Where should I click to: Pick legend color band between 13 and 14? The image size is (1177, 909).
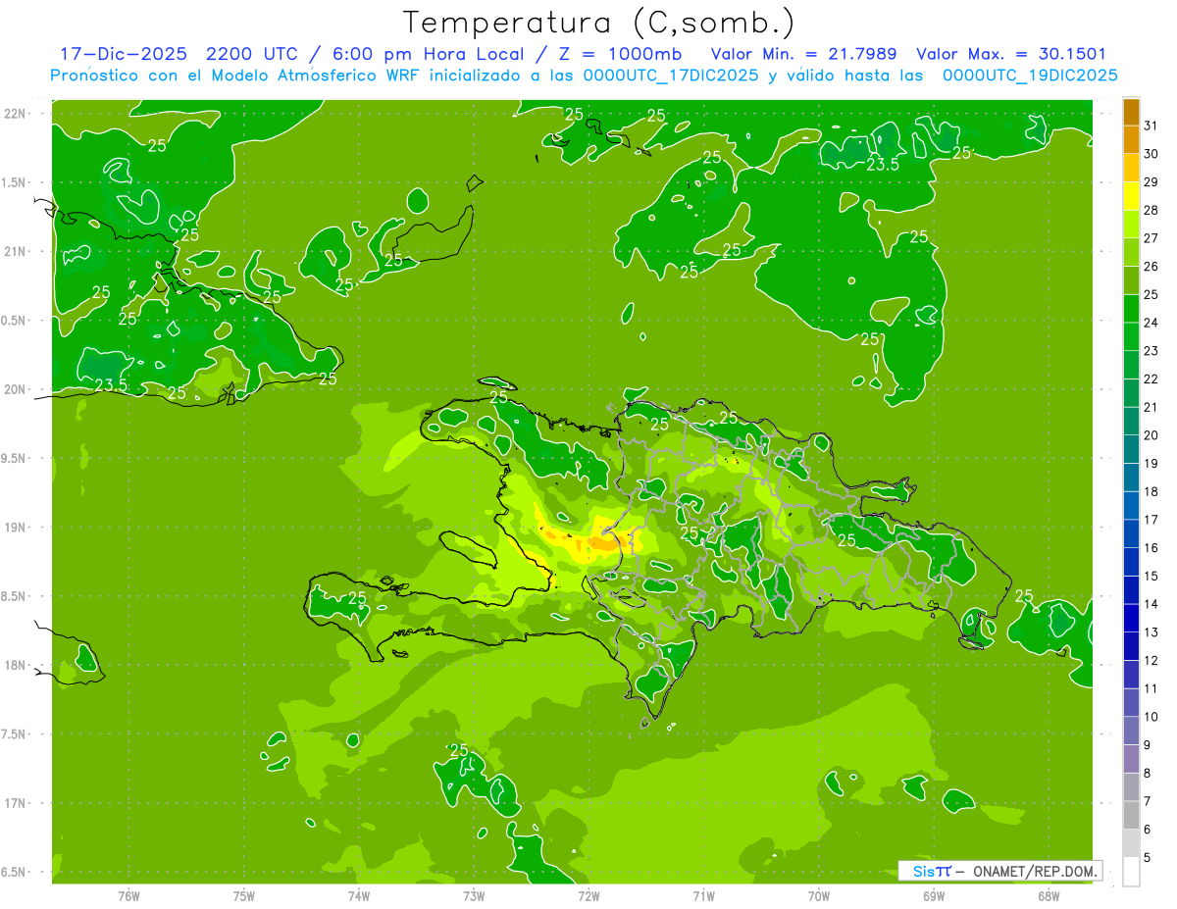pyautogui.click(x=1131, y=618)
